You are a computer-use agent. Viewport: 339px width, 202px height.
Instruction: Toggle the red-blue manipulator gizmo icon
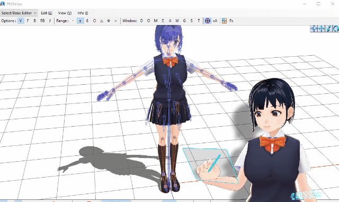pos(208,21)
